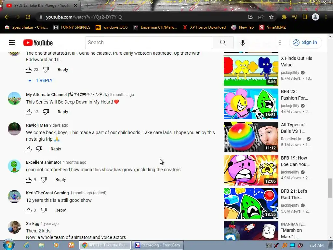Like Excellent animator's comment
The height and width of the screenshot is (250, 333).
(29, 180)
